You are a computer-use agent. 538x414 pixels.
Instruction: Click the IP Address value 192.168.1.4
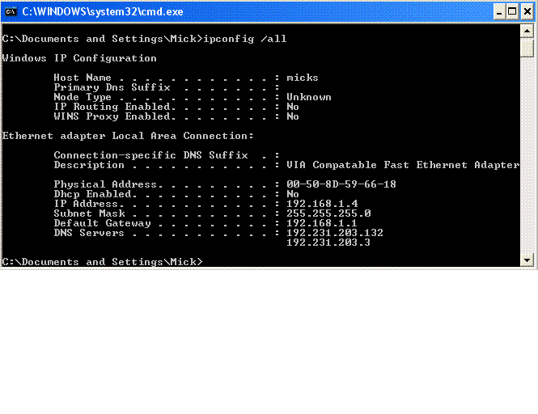click(322, 204)
